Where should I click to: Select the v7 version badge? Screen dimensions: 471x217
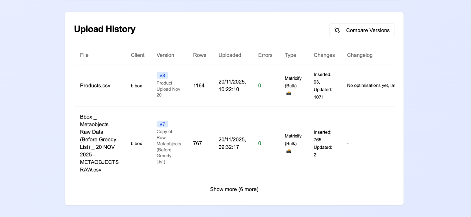[162, 124]
